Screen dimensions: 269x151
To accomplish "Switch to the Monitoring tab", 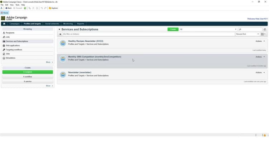I will coord(68,24).
